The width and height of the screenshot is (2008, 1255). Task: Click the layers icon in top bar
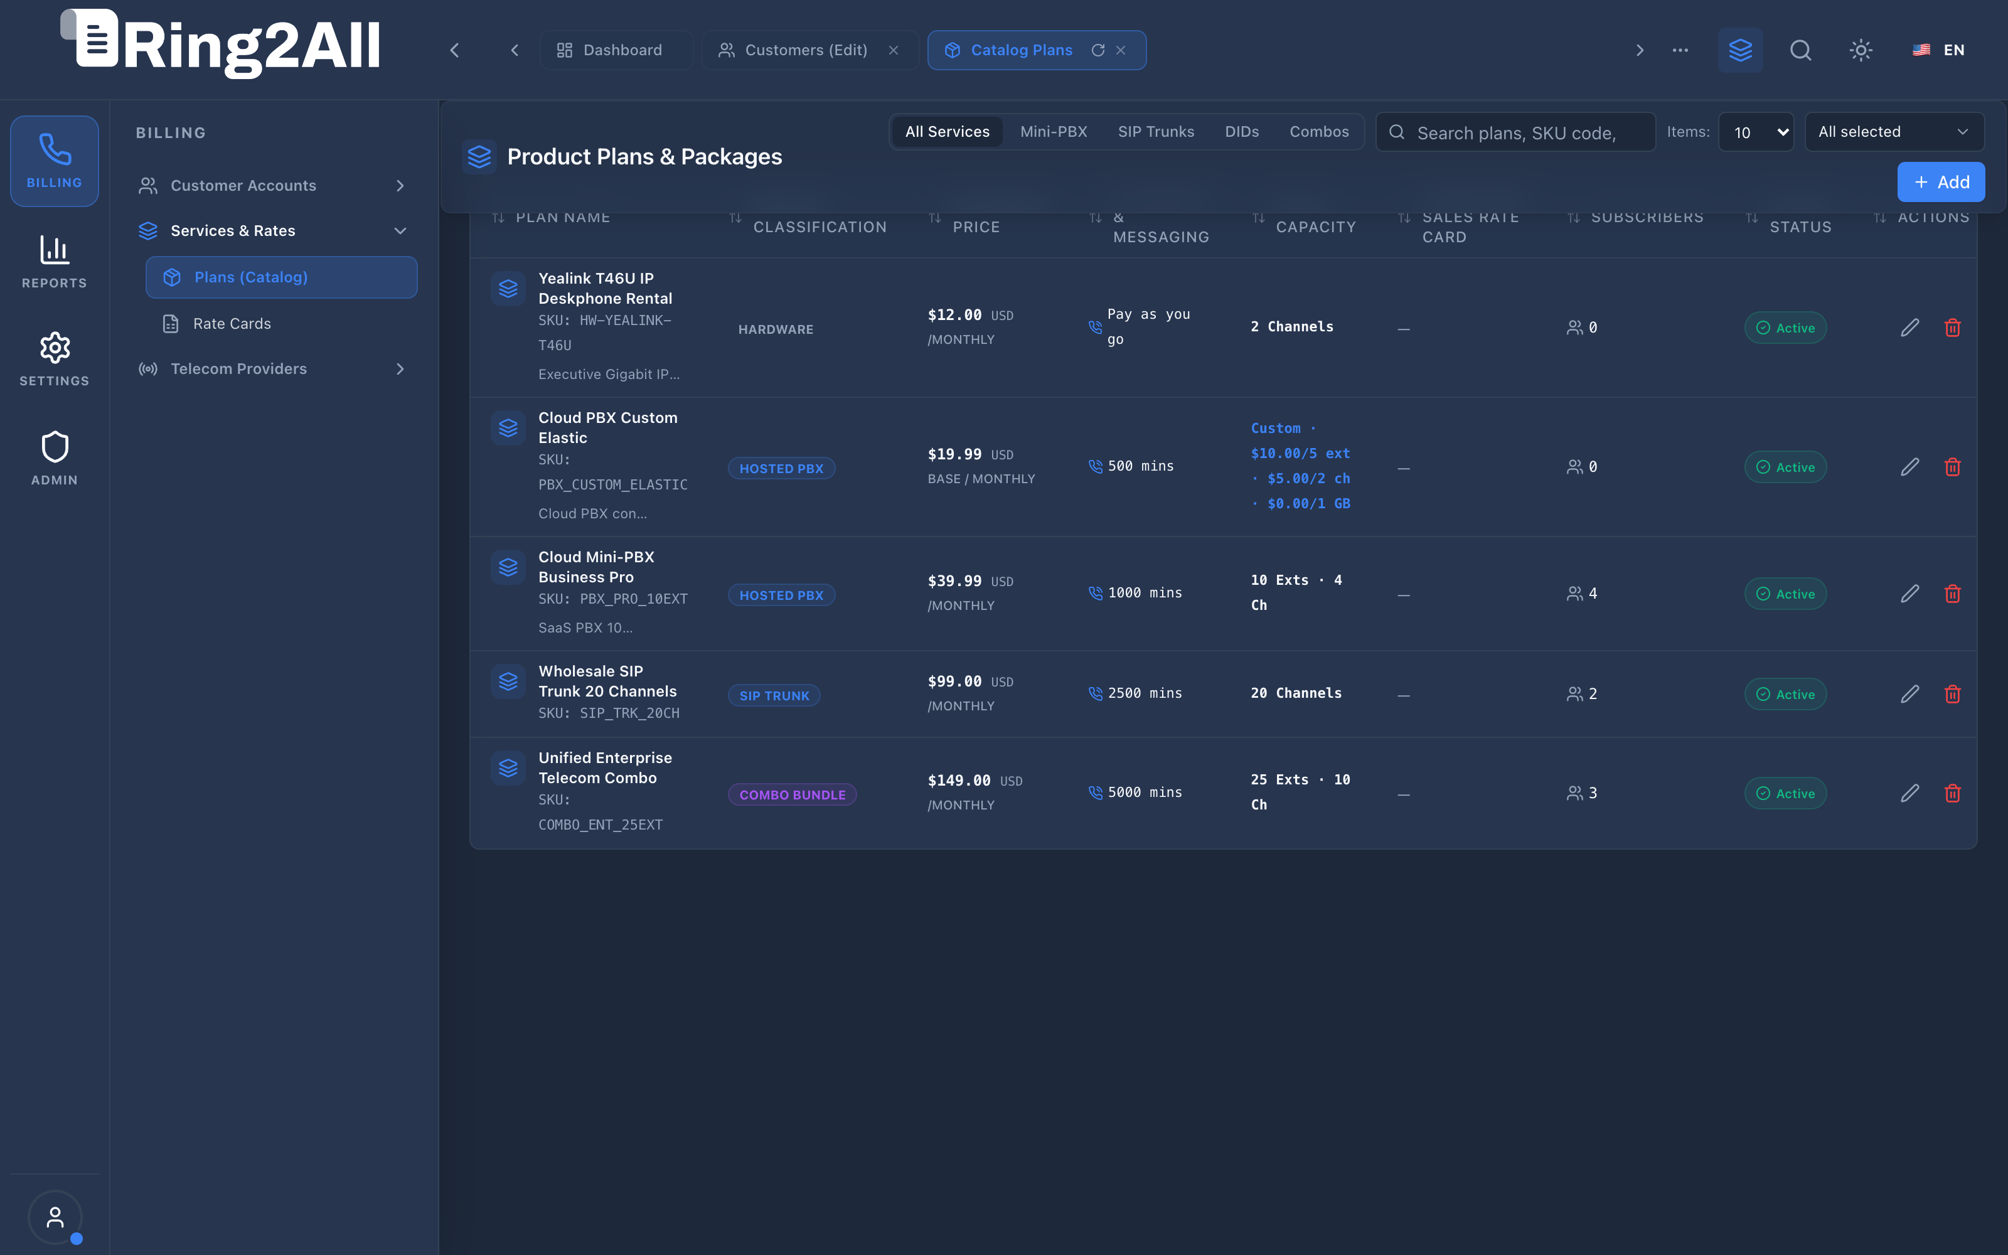pos(1740,50)
